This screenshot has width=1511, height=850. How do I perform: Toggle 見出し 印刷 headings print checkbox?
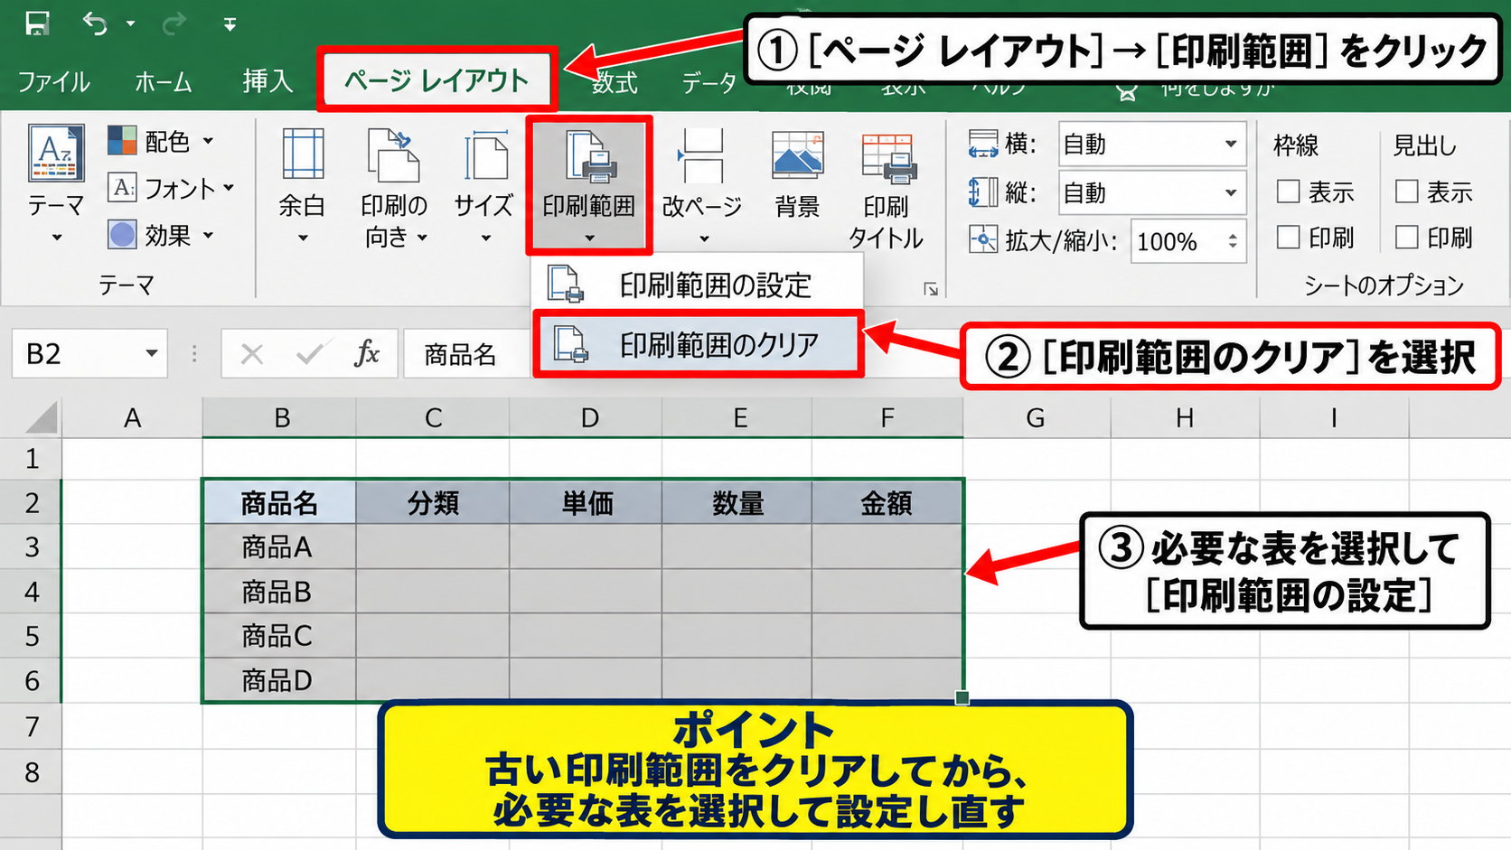[x=1406, y=238]
